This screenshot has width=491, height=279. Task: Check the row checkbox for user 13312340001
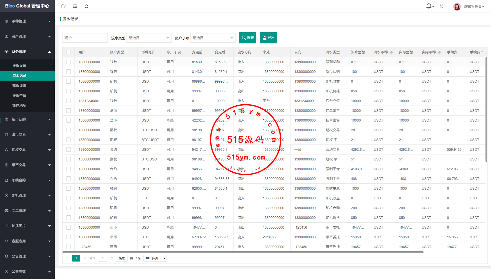pos(68,101)
